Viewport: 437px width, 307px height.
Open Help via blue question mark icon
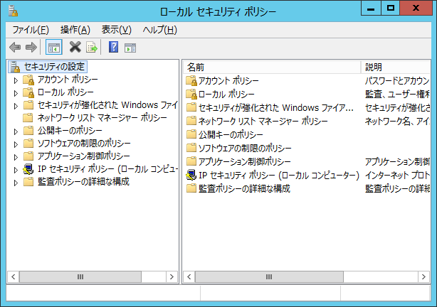113,47
